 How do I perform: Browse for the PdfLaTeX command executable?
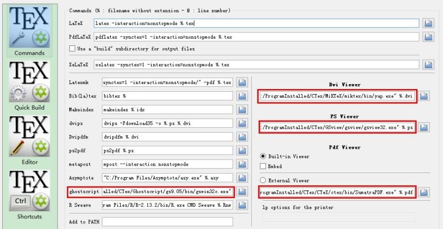coord(428,37)
